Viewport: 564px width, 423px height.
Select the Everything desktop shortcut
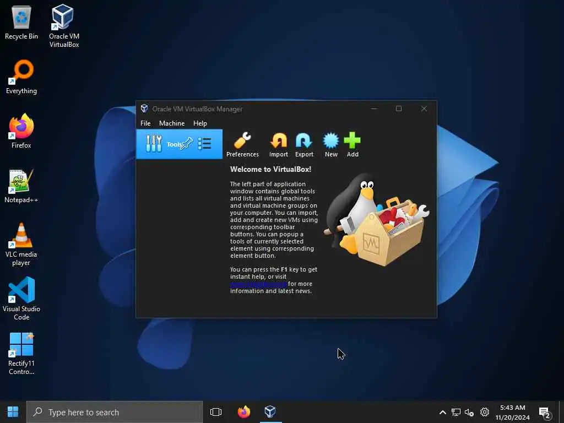point(21,77)
